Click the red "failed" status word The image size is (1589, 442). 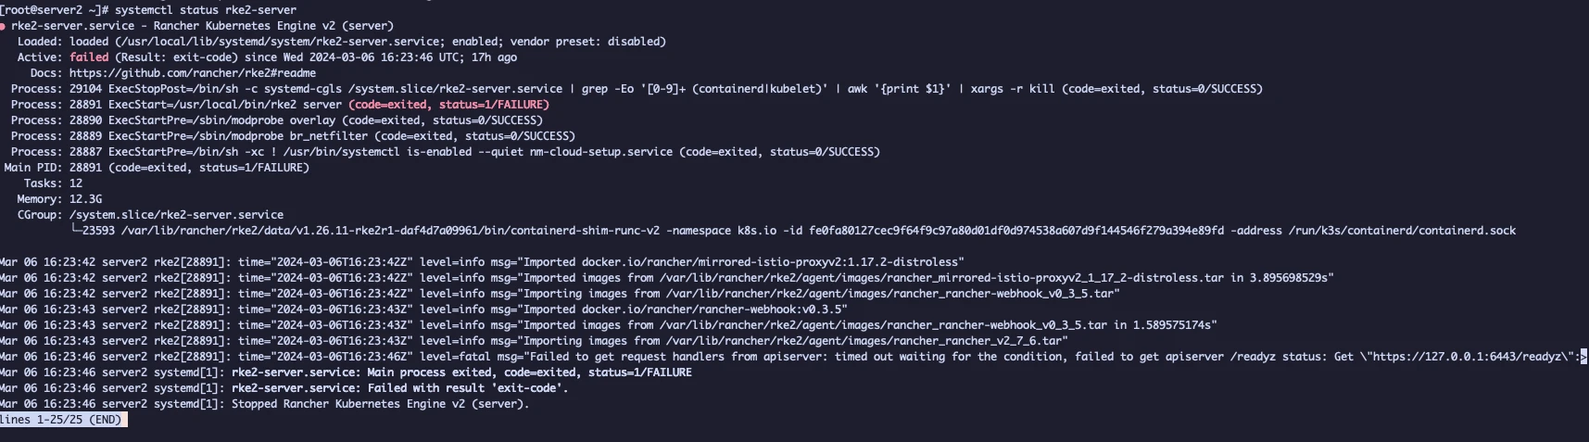pyautogui.click(x=89, y=57)
